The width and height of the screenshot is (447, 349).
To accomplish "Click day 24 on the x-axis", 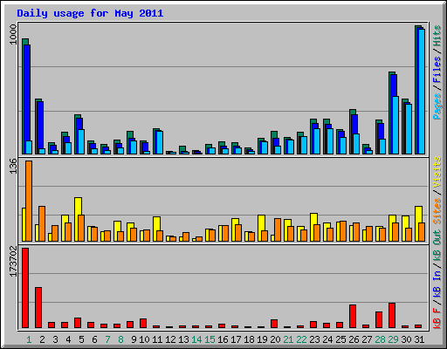I will pos(327,339).
